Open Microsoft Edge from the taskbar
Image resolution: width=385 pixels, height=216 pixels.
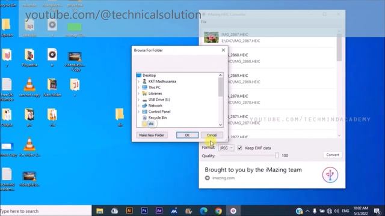click(203, 211)
